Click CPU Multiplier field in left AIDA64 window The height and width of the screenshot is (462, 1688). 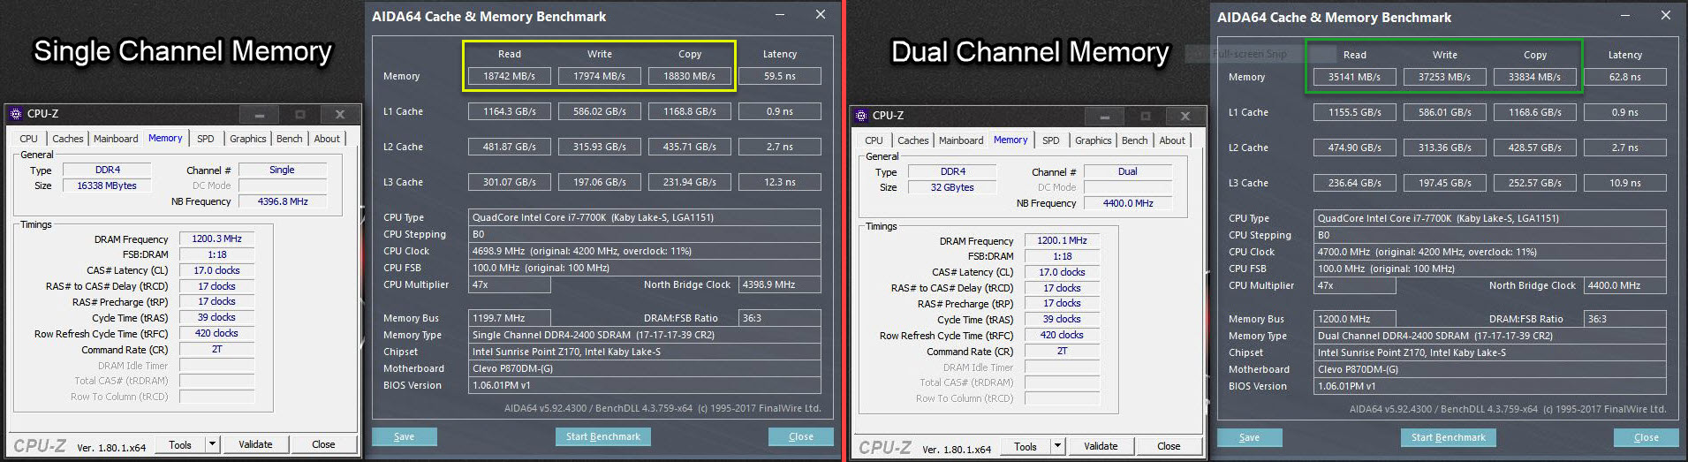click(510, 284)
